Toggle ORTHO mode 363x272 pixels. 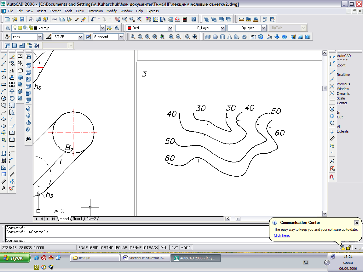[107, 248]
